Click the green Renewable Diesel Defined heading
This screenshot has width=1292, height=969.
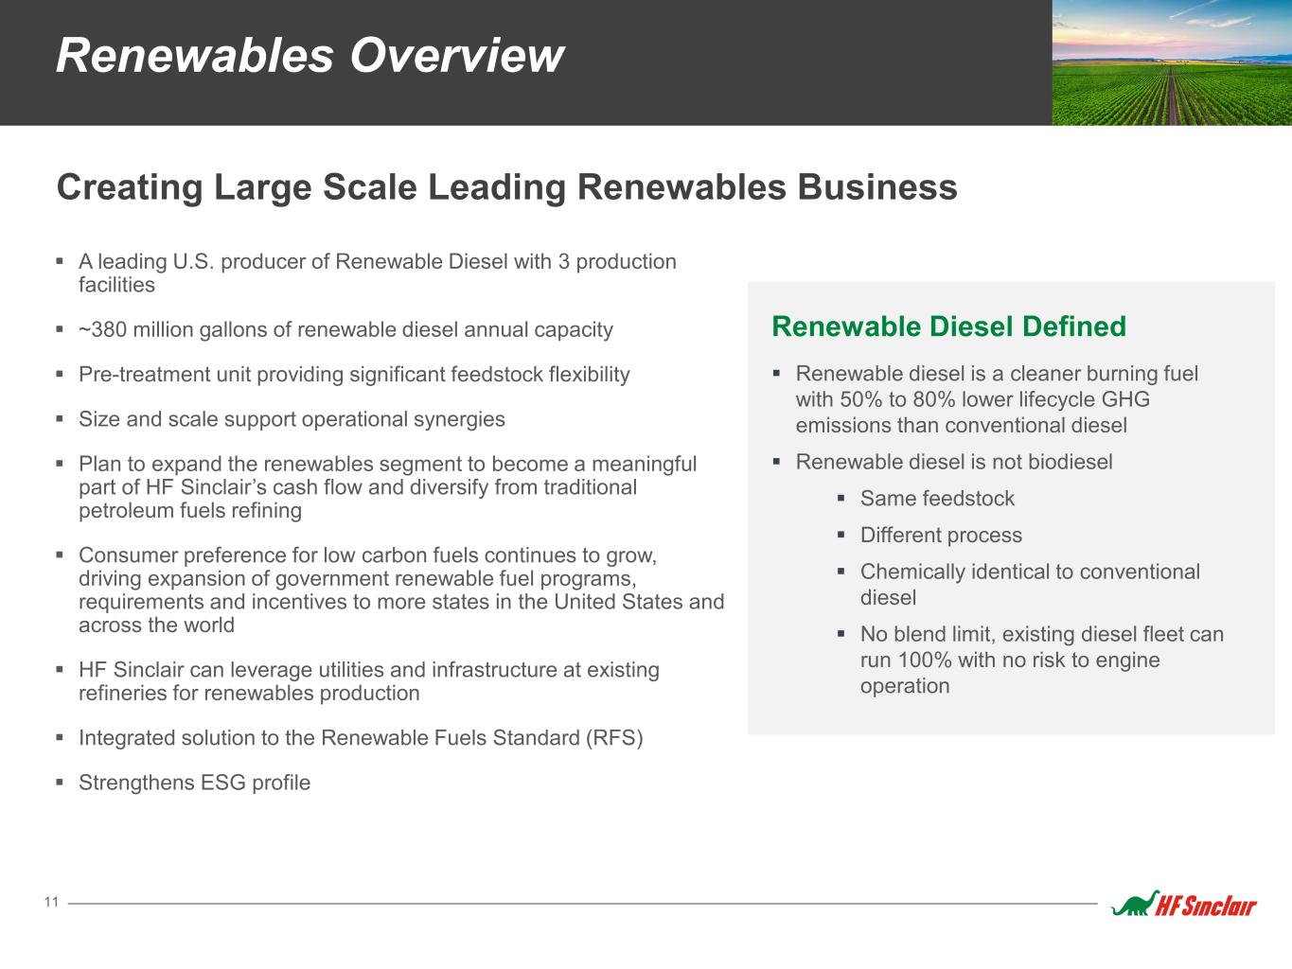(948, 326)
